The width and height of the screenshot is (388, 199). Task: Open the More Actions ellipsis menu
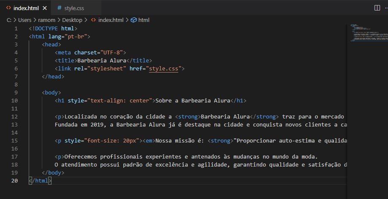tap(386, 8)
